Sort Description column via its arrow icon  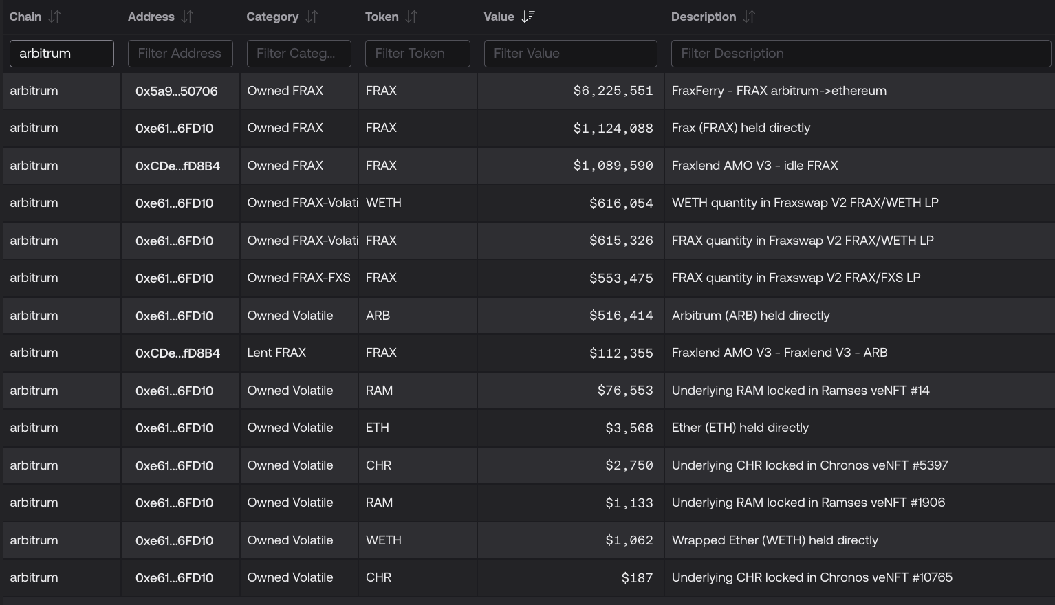pyautogui.click(x=749, y=16)
